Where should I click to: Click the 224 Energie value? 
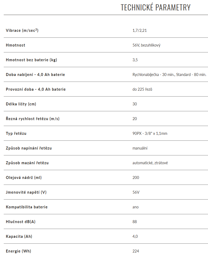pyautogui.click(x=136, y=251)
